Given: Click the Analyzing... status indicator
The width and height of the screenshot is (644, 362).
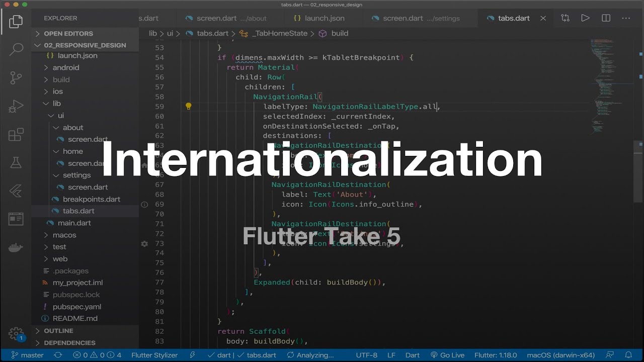Looking at the screenshot, I should pos(310,355).
